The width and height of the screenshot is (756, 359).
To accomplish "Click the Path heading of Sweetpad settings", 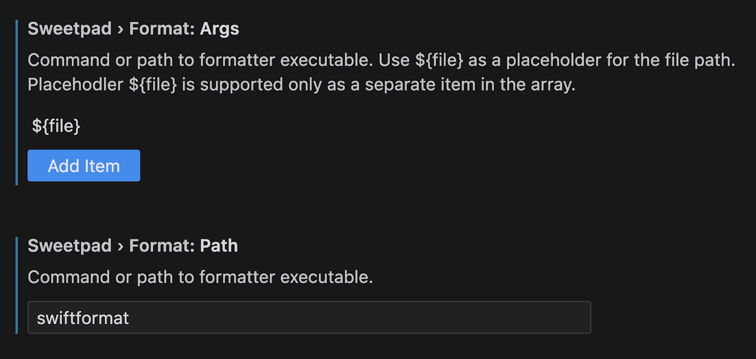I will 218,245.
